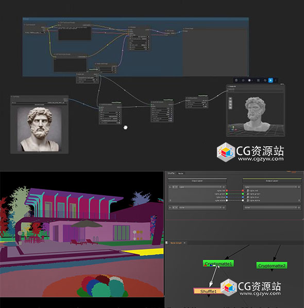
Task: Click the output blue channel connector dot
Action: click(x=243, y=197)
